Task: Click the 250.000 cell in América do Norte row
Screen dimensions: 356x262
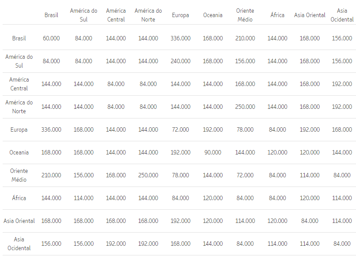Action: click(245, 107)
